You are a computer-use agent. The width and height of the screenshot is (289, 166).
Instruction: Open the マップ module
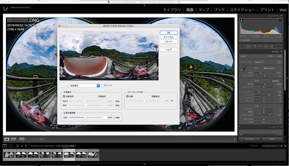pos(204,10)
